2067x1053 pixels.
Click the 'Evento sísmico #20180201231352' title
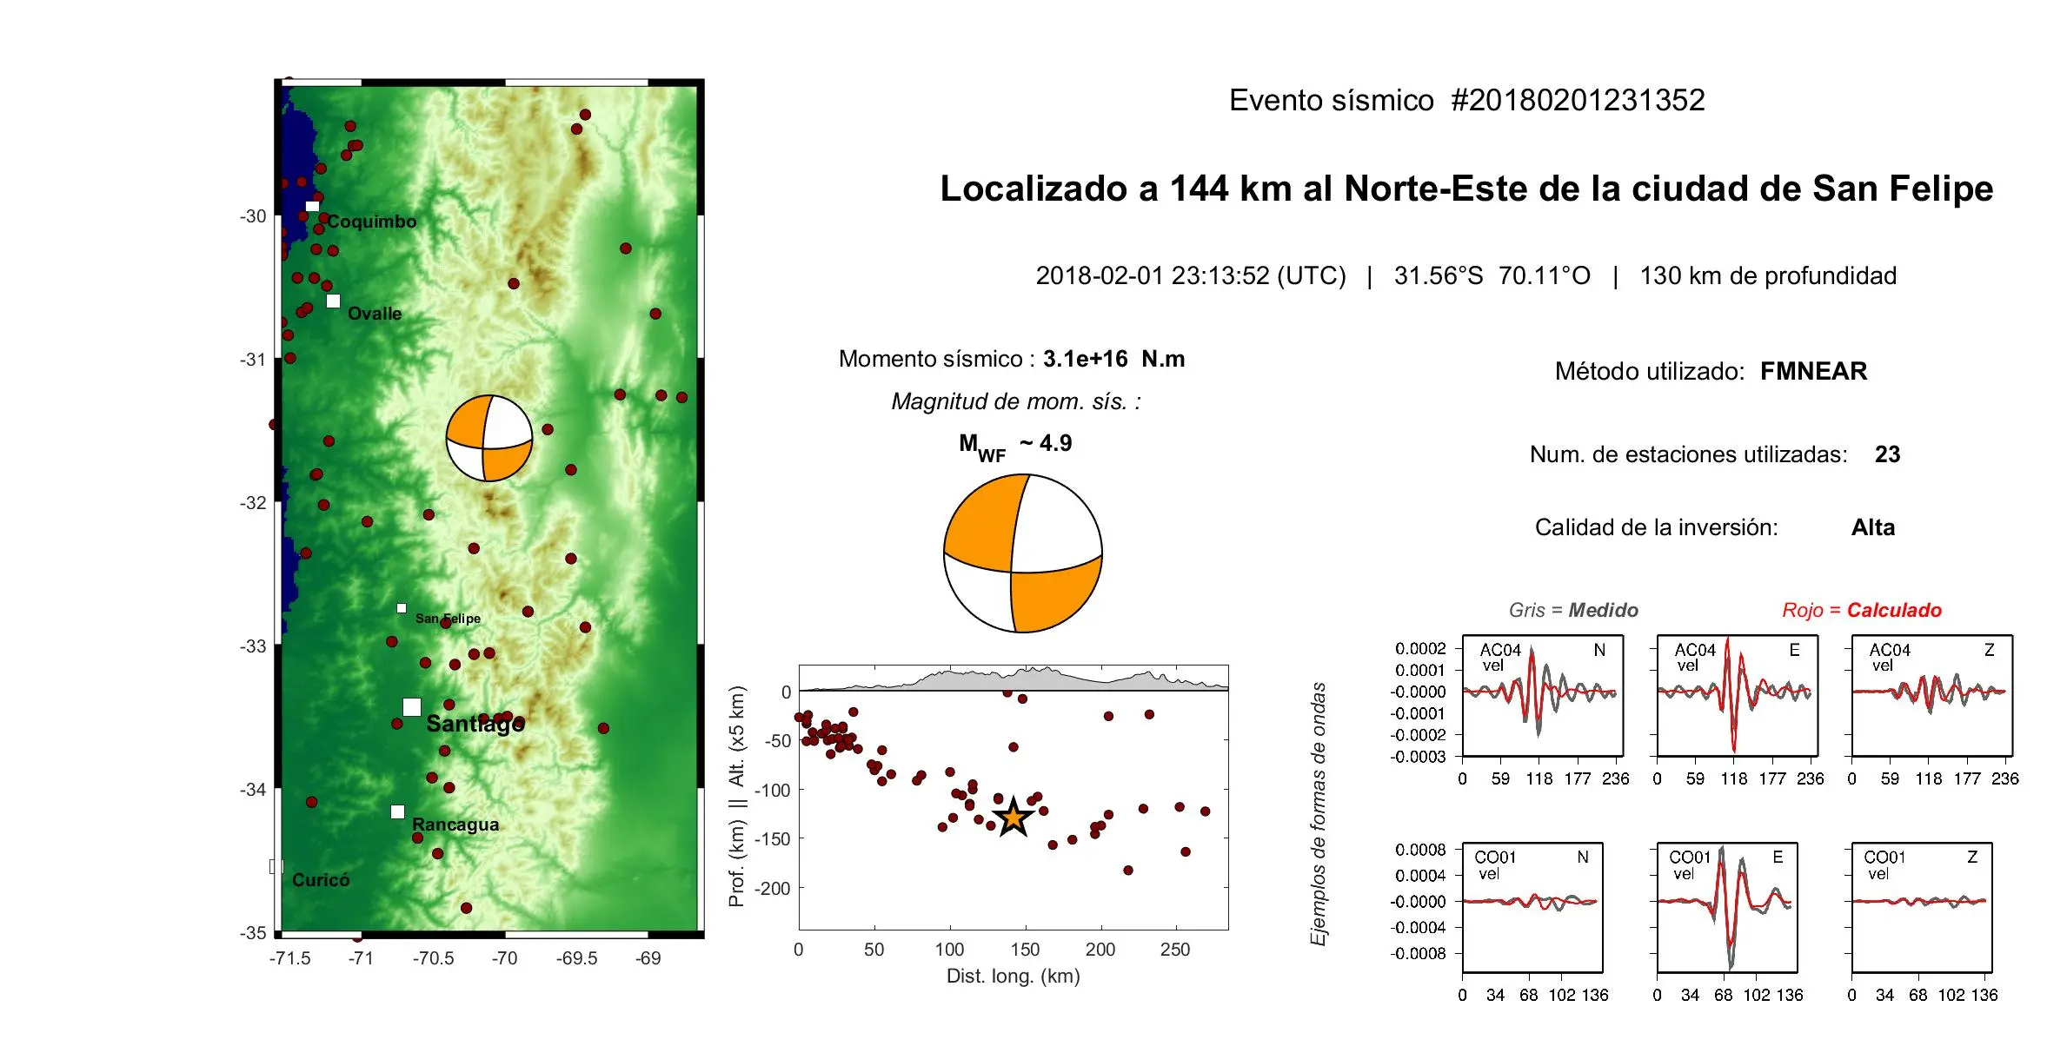1466,100
